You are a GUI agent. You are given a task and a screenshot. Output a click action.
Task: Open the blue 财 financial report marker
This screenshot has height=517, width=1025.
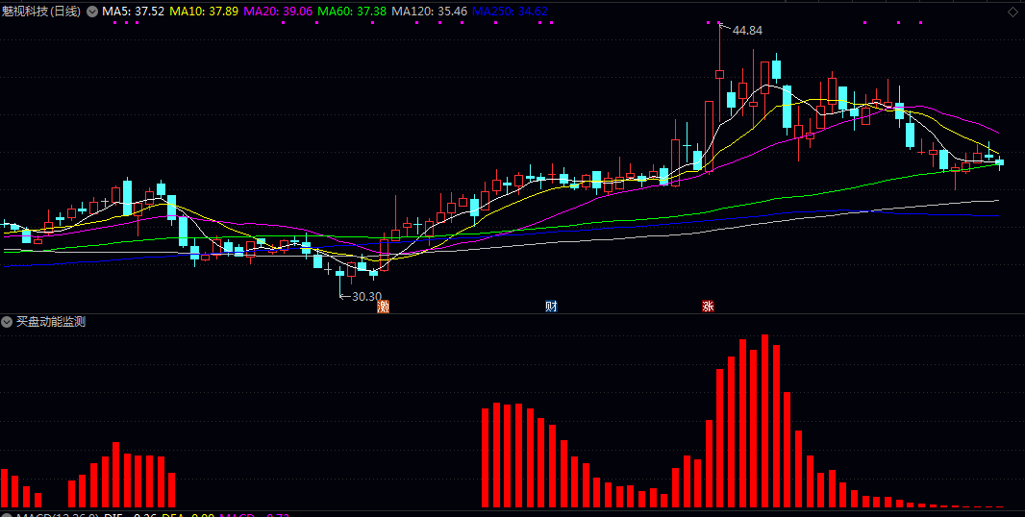[551, 306]
